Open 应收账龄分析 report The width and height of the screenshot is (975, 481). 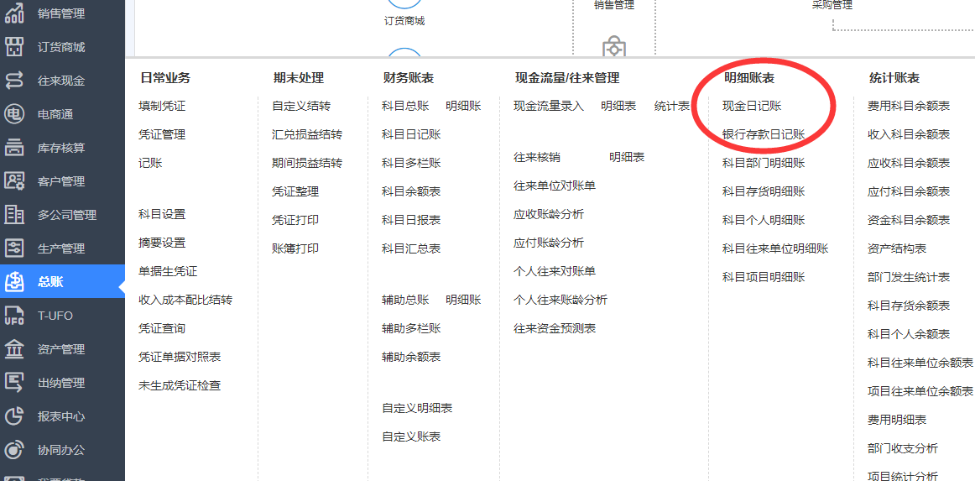coord(548,214)
